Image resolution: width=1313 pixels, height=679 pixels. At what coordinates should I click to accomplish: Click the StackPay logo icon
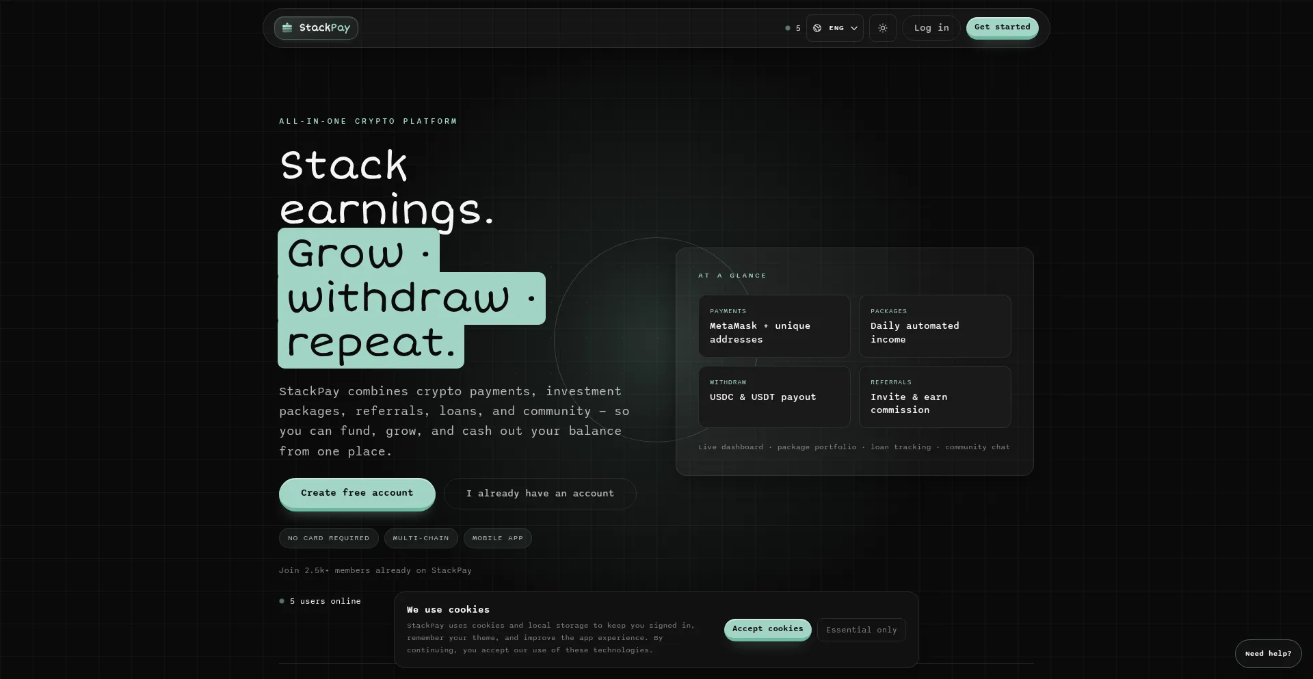point(287,28)
